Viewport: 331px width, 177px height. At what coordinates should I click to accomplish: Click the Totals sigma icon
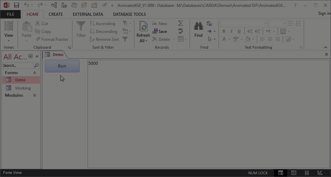[180, 23]
